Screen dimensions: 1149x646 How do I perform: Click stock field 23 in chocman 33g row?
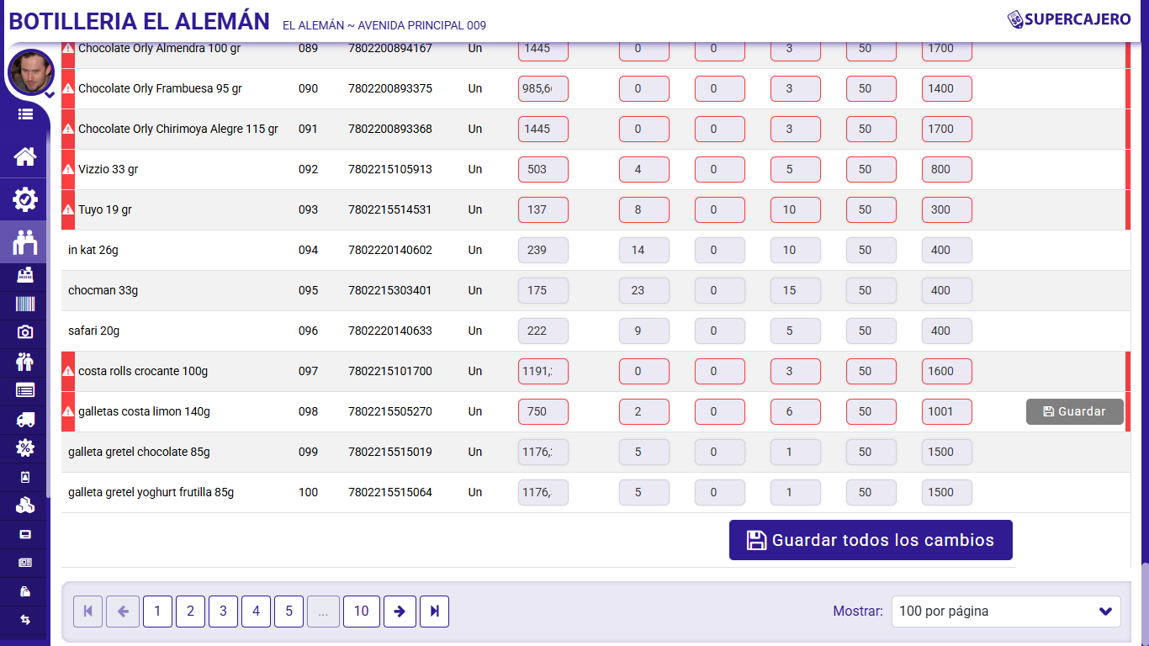click(x=644, y=290)
